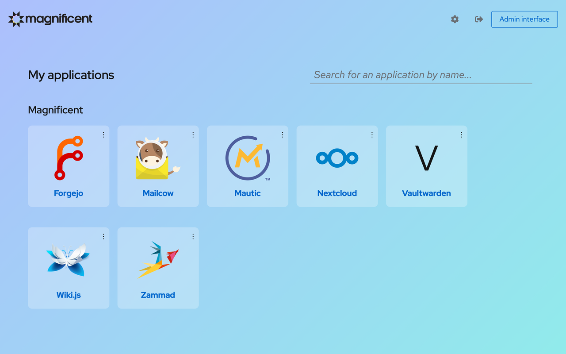
Task: Click the Forgejo name link
Action: 69,193
